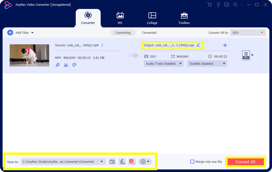Image resolution: width=272 pixels, height=172 pixels.
Task: Rename output file with pencil icon
Action: (198, 45)
